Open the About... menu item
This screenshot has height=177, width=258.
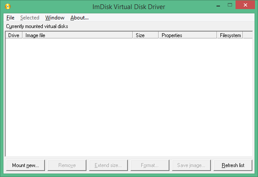[x=80, y=18]
